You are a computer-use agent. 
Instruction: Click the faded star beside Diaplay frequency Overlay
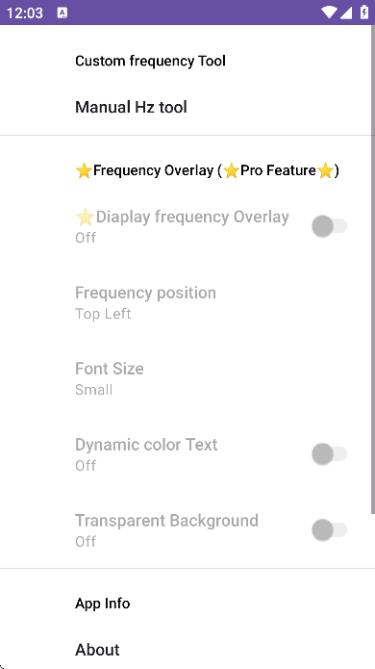coord(86,218)
